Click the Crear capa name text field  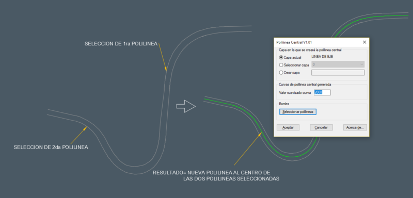(338, 73)
